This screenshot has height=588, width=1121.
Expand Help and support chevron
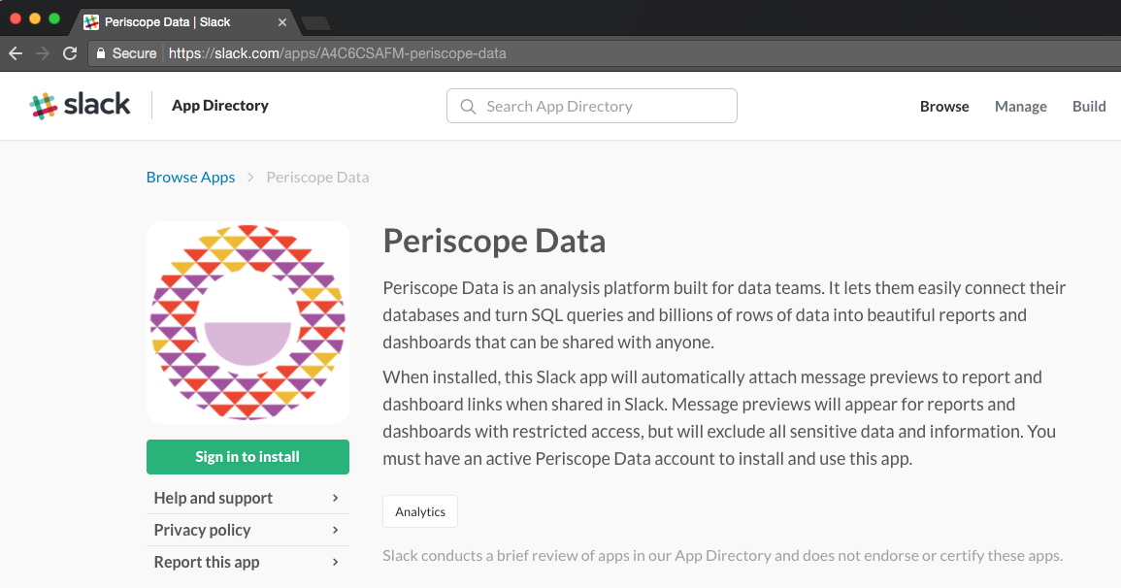tap(336, 498)
